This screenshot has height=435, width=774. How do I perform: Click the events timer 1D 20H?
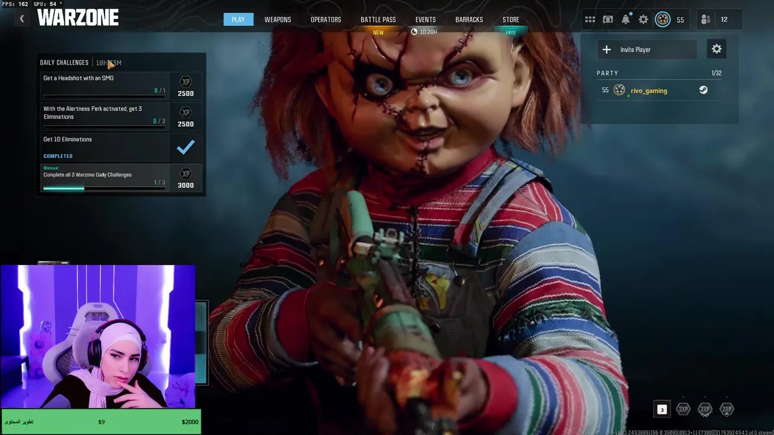pyautogui.click(x=424, y=32)
